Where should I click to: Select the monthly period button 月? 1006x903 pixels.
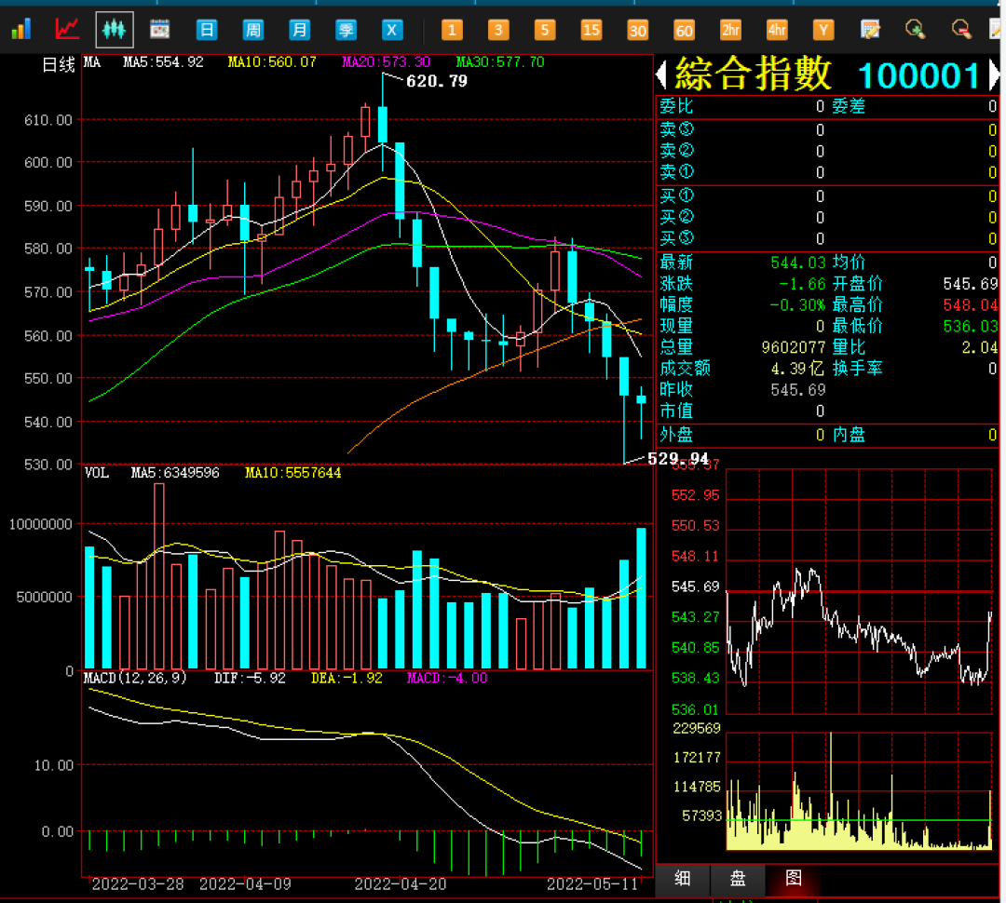tap(299, 30)
